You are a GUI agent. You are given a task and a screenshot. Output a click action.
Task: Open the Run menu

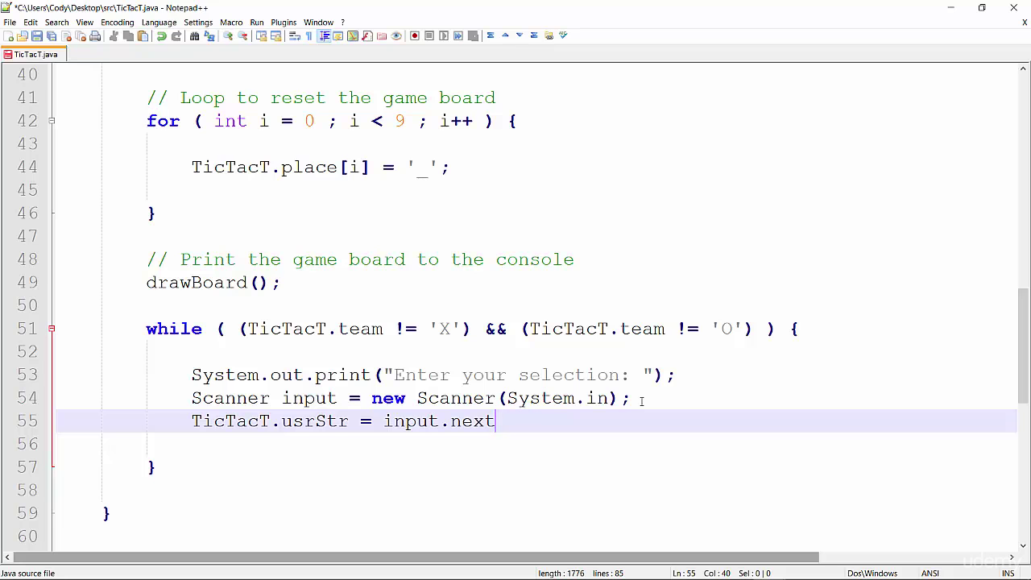257,22
